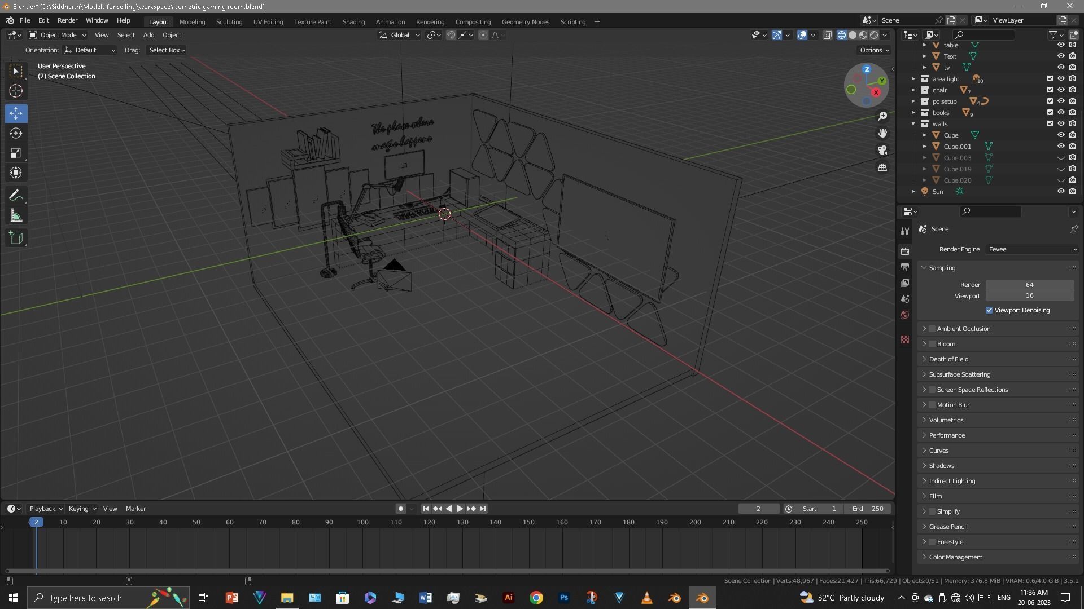This screenshot has height=609, width=1084.
Task: Open the Orientation Default dropdown
Action: (89, 50)
